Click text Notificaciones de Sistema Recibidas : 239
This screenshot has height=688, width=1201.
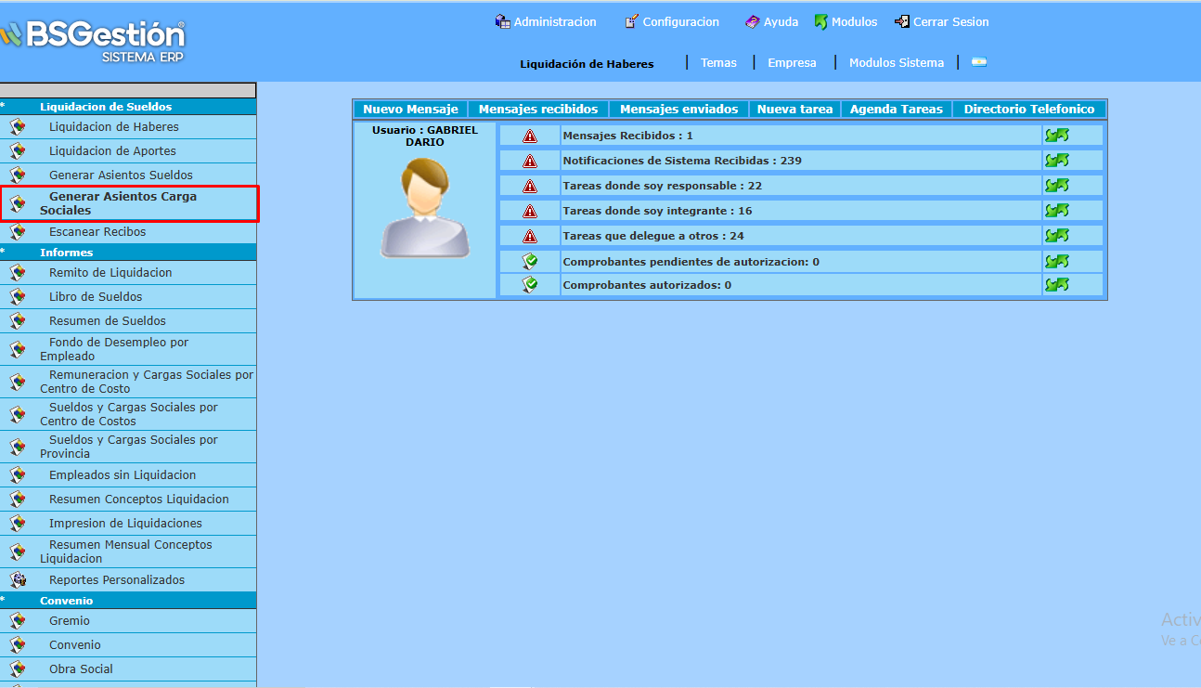682,161
